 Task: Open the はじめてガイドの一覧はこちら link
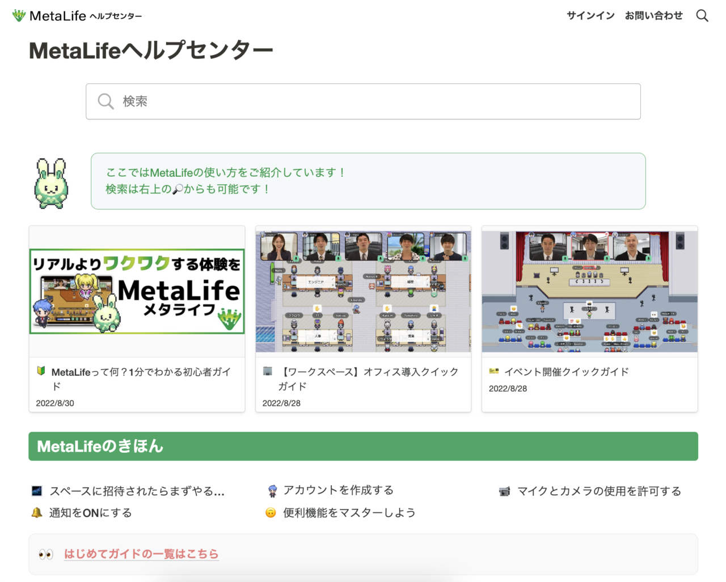tap(141, 554)
